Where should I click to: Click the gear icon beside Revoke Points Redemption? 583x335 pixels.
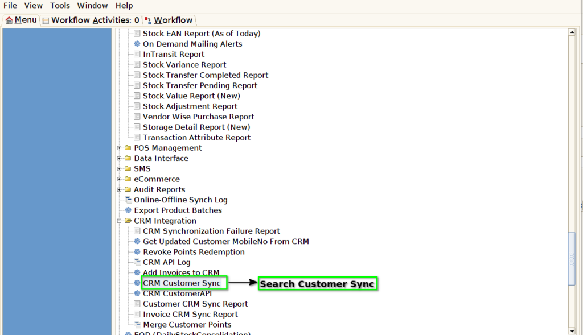tap(137, 252)
